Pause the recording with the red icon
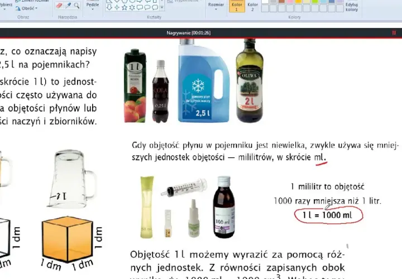Image resolution: width=402 pixels, height=279 pixels. (x=394, y=33)
